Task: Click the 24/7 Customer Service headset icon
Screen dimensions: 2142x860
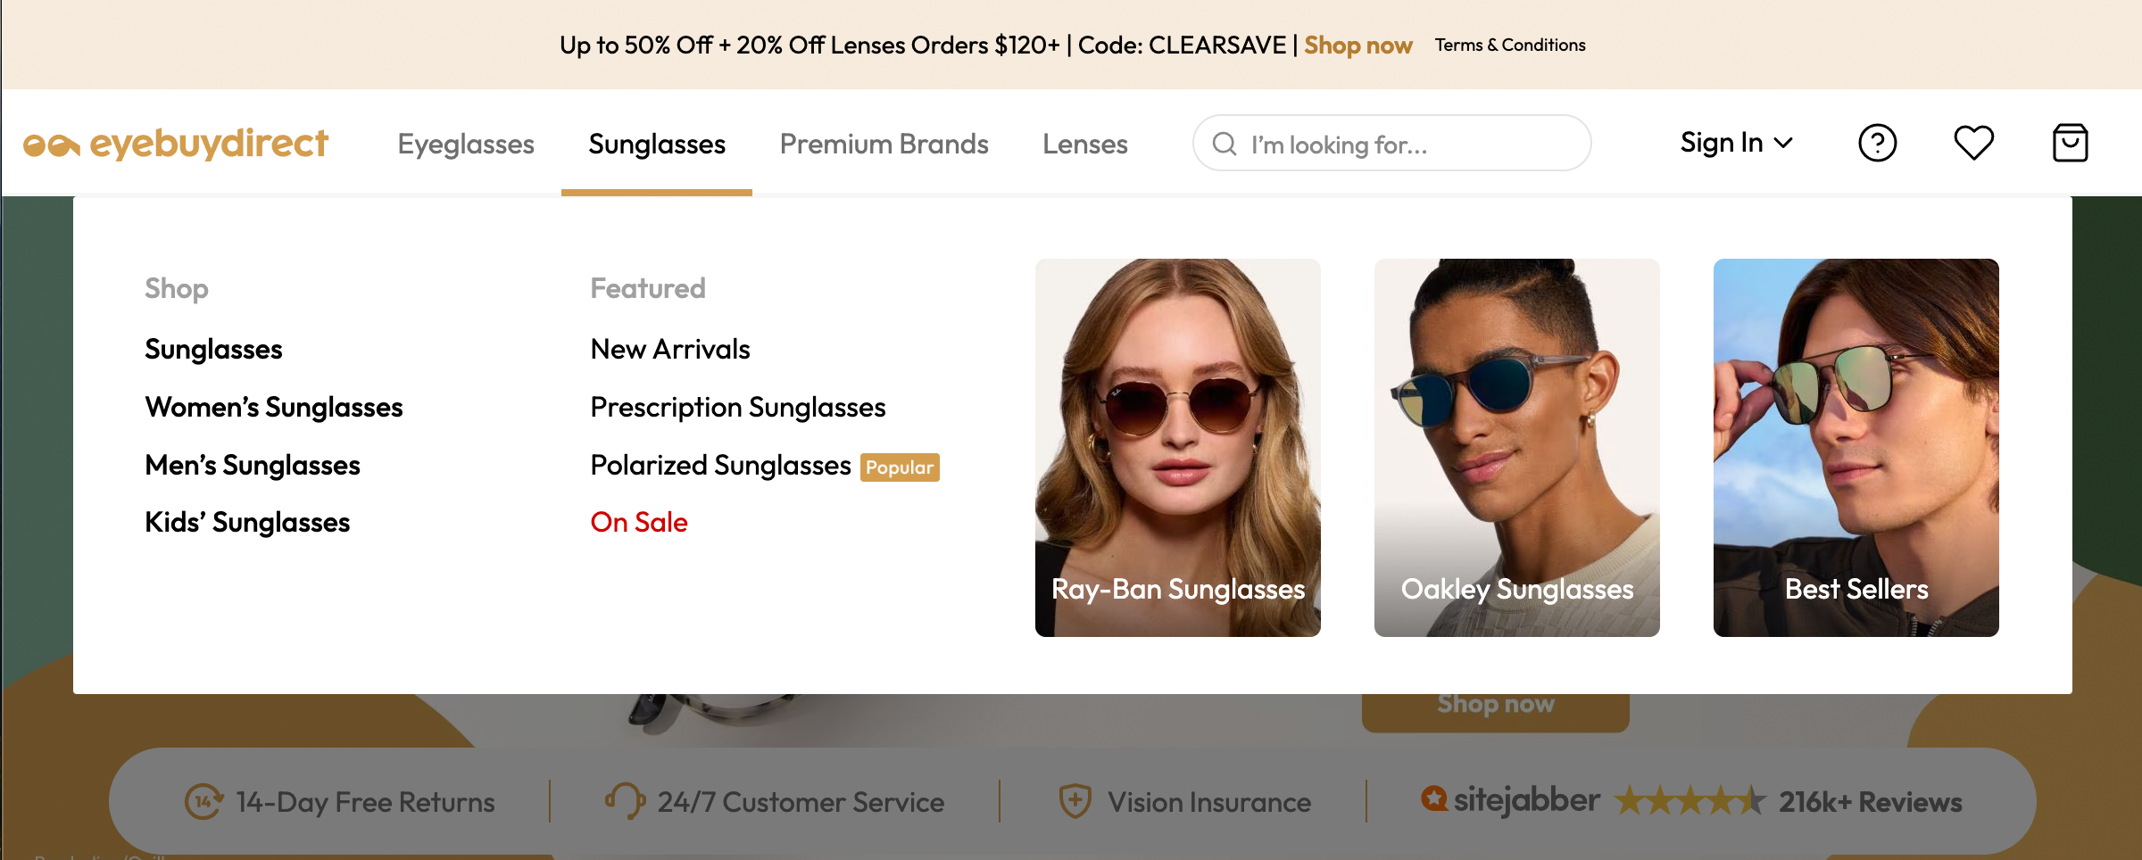Action: (624, 801)
